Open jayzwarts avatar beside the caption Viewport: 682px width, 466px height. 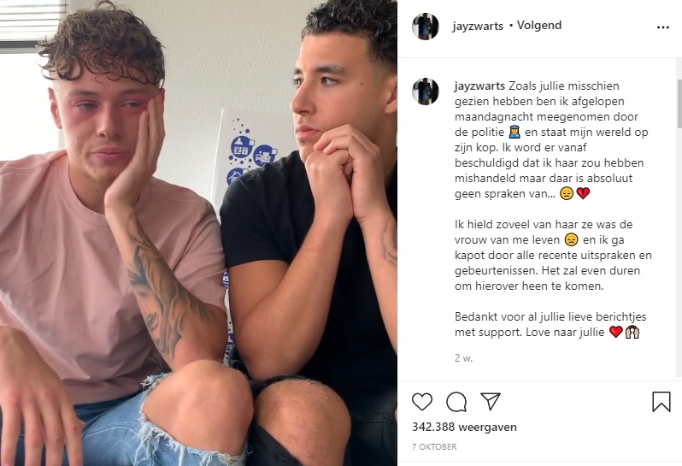pyautogui.click(x=426, y=91)
